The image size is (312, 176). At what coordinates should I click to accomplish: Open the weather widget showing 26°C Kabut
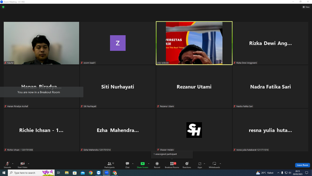(x=265, y=173)
